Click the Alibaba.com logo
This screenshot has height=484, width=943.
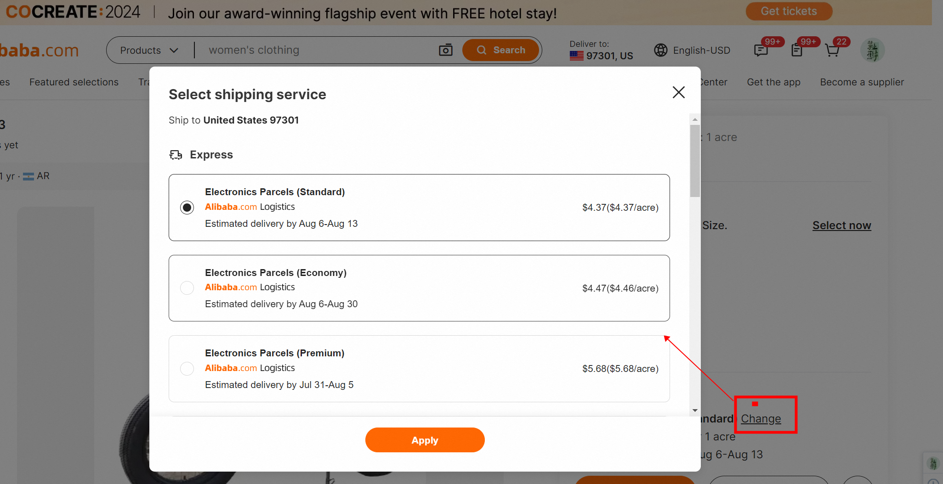(x=40, y=50)
